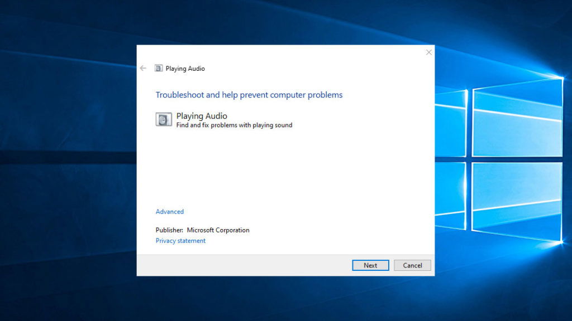
Task: Close the troubleshooter window
Action: pos(428,52)
